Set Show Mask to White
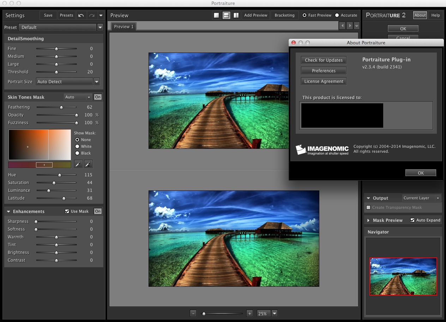 pos(77,146)
